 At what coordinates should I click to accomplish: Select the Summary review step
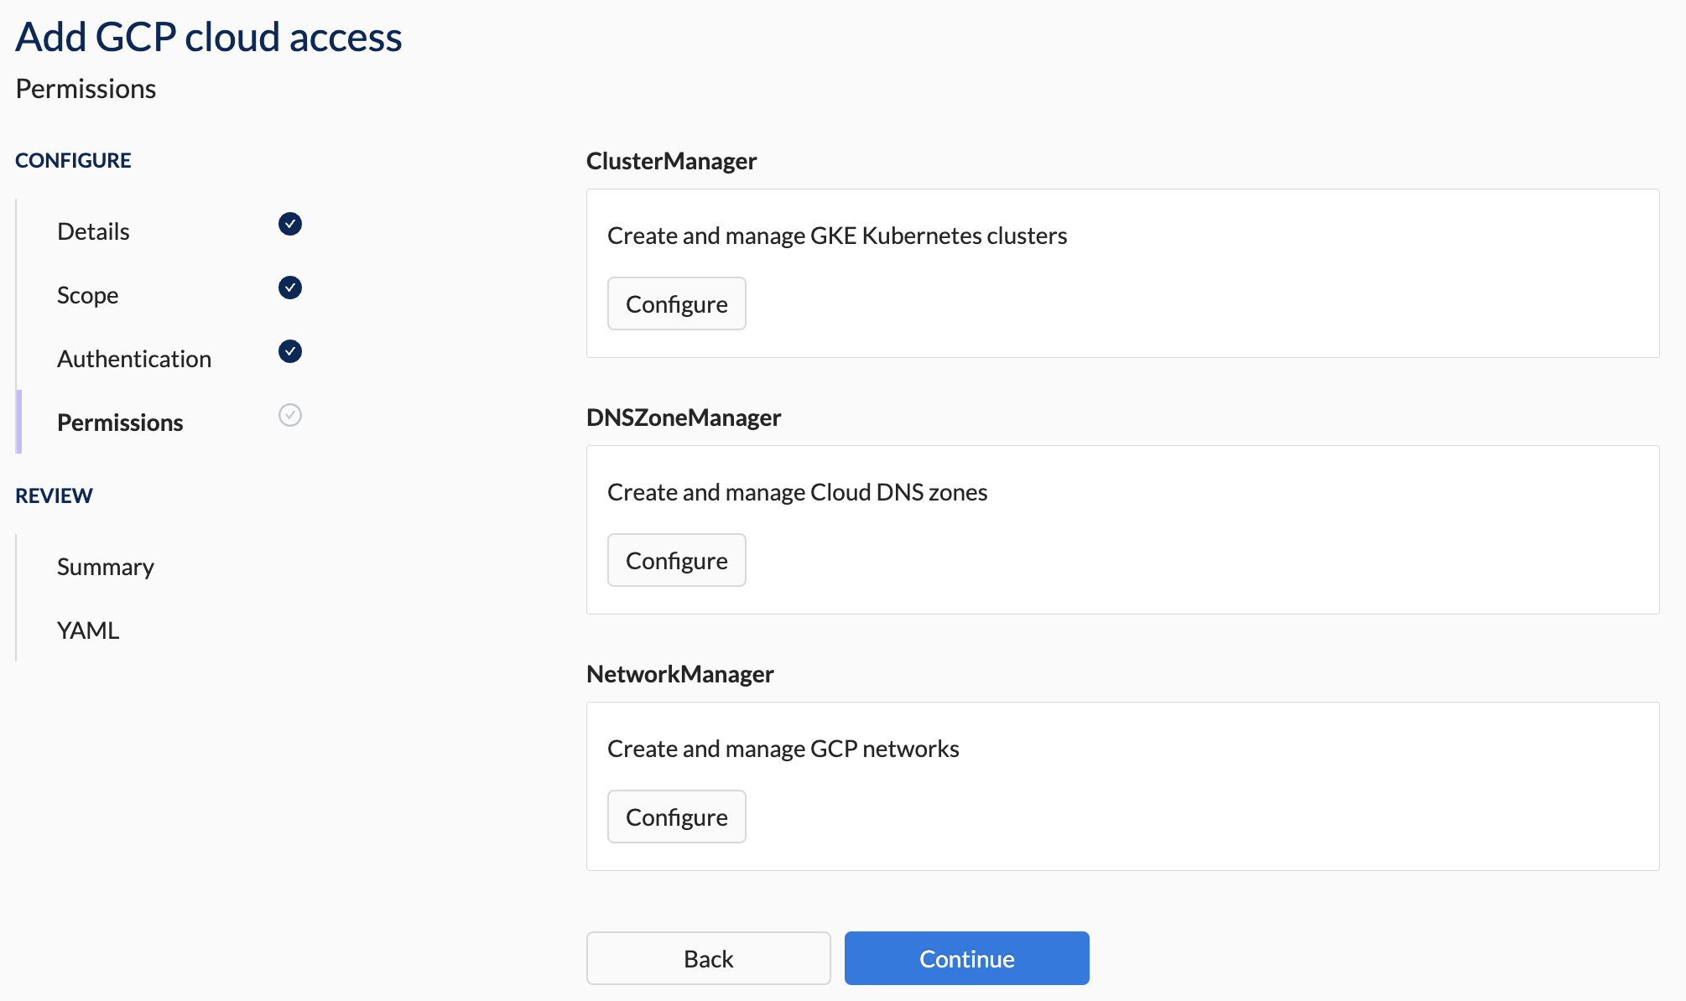click(x=107, y=565)
